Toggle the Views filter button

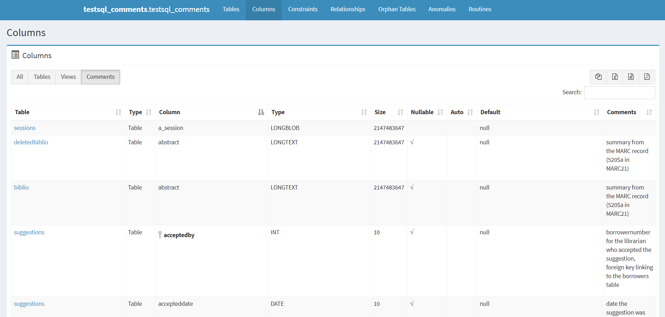pos(68,77)
